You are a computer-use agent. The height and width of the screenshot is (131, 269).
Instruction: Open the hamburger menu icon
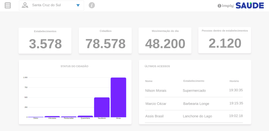coord(8,6)
